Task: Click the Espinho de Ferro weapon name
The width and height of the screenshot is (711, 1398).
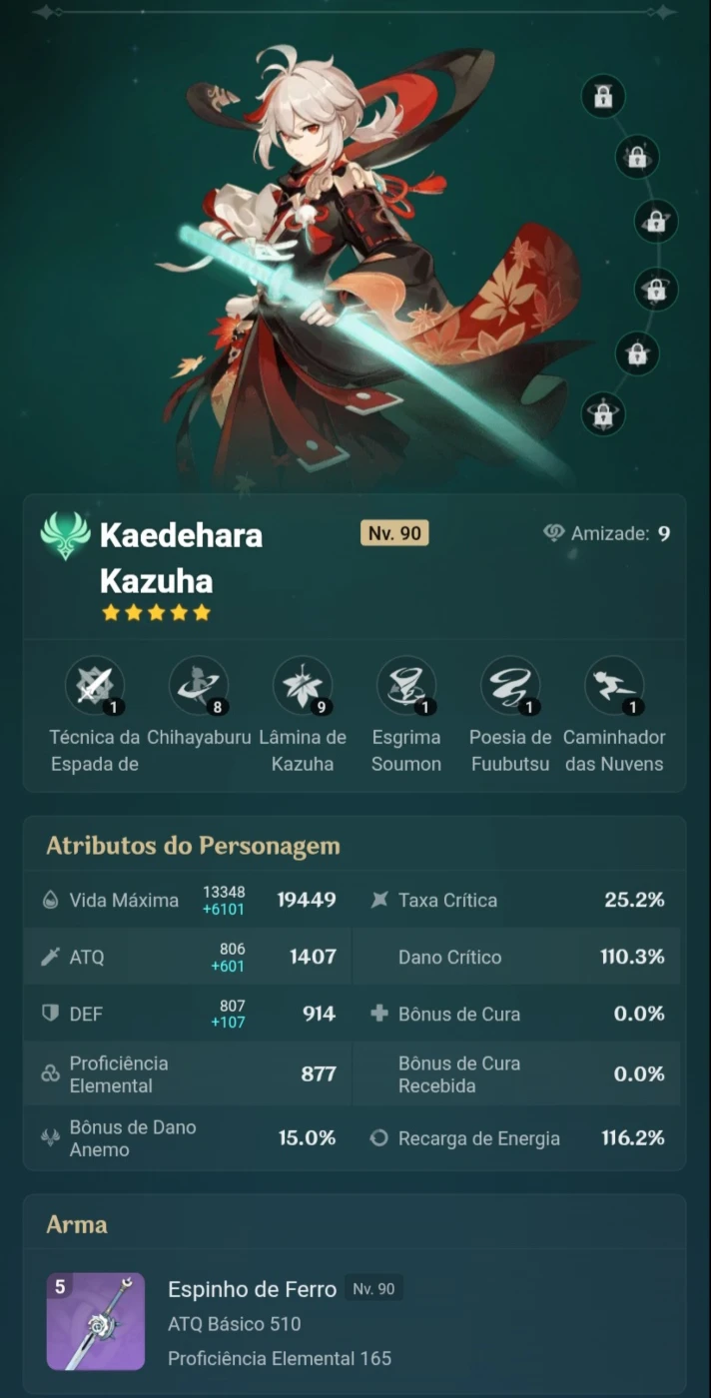Action: (252, 1289)
